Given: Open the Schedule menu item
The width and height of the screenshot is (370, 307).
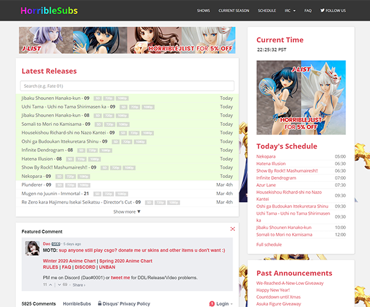Looking at the screenshot, I should click(267, 10).
